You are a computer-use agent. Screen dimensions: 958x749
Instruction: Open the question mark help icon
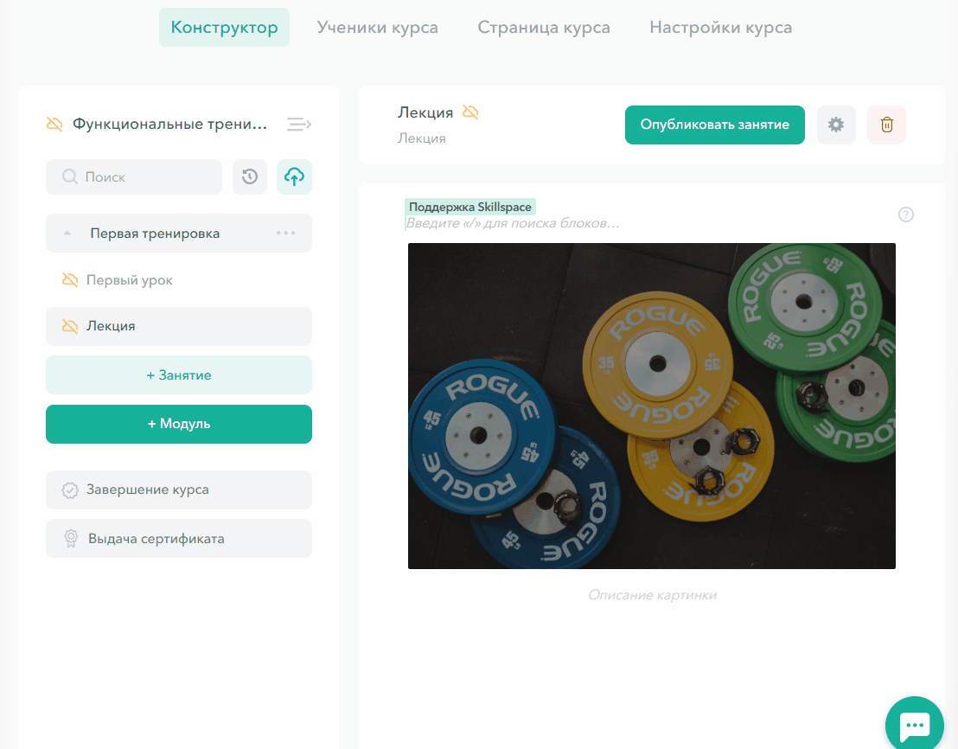pyautogui.click(x=906, y=214)
